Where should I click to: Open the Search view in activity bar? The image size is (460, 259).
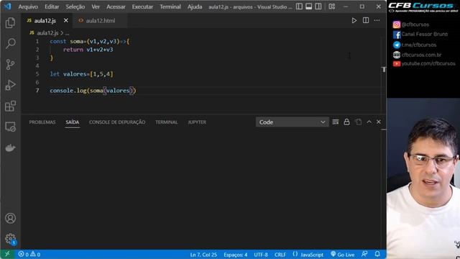click(x=10, y=43)
